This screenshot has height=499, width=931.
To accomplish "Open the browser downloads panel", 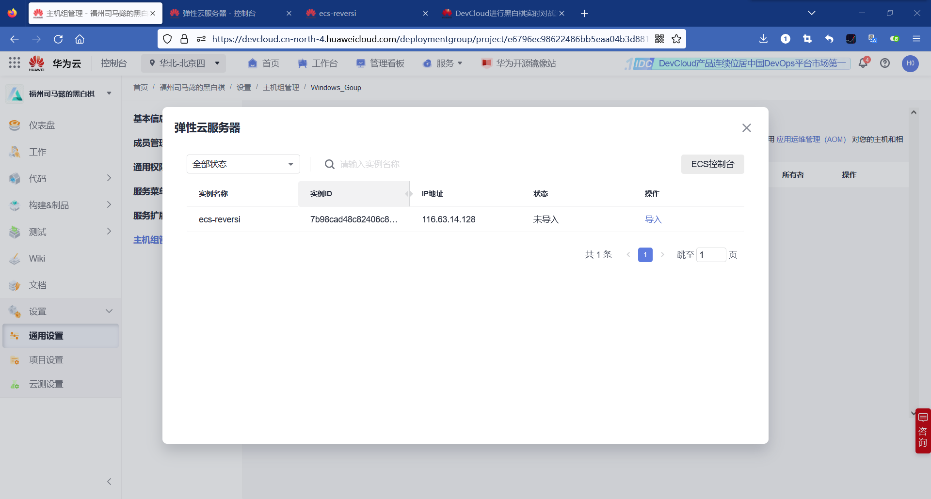I will 763,39.
